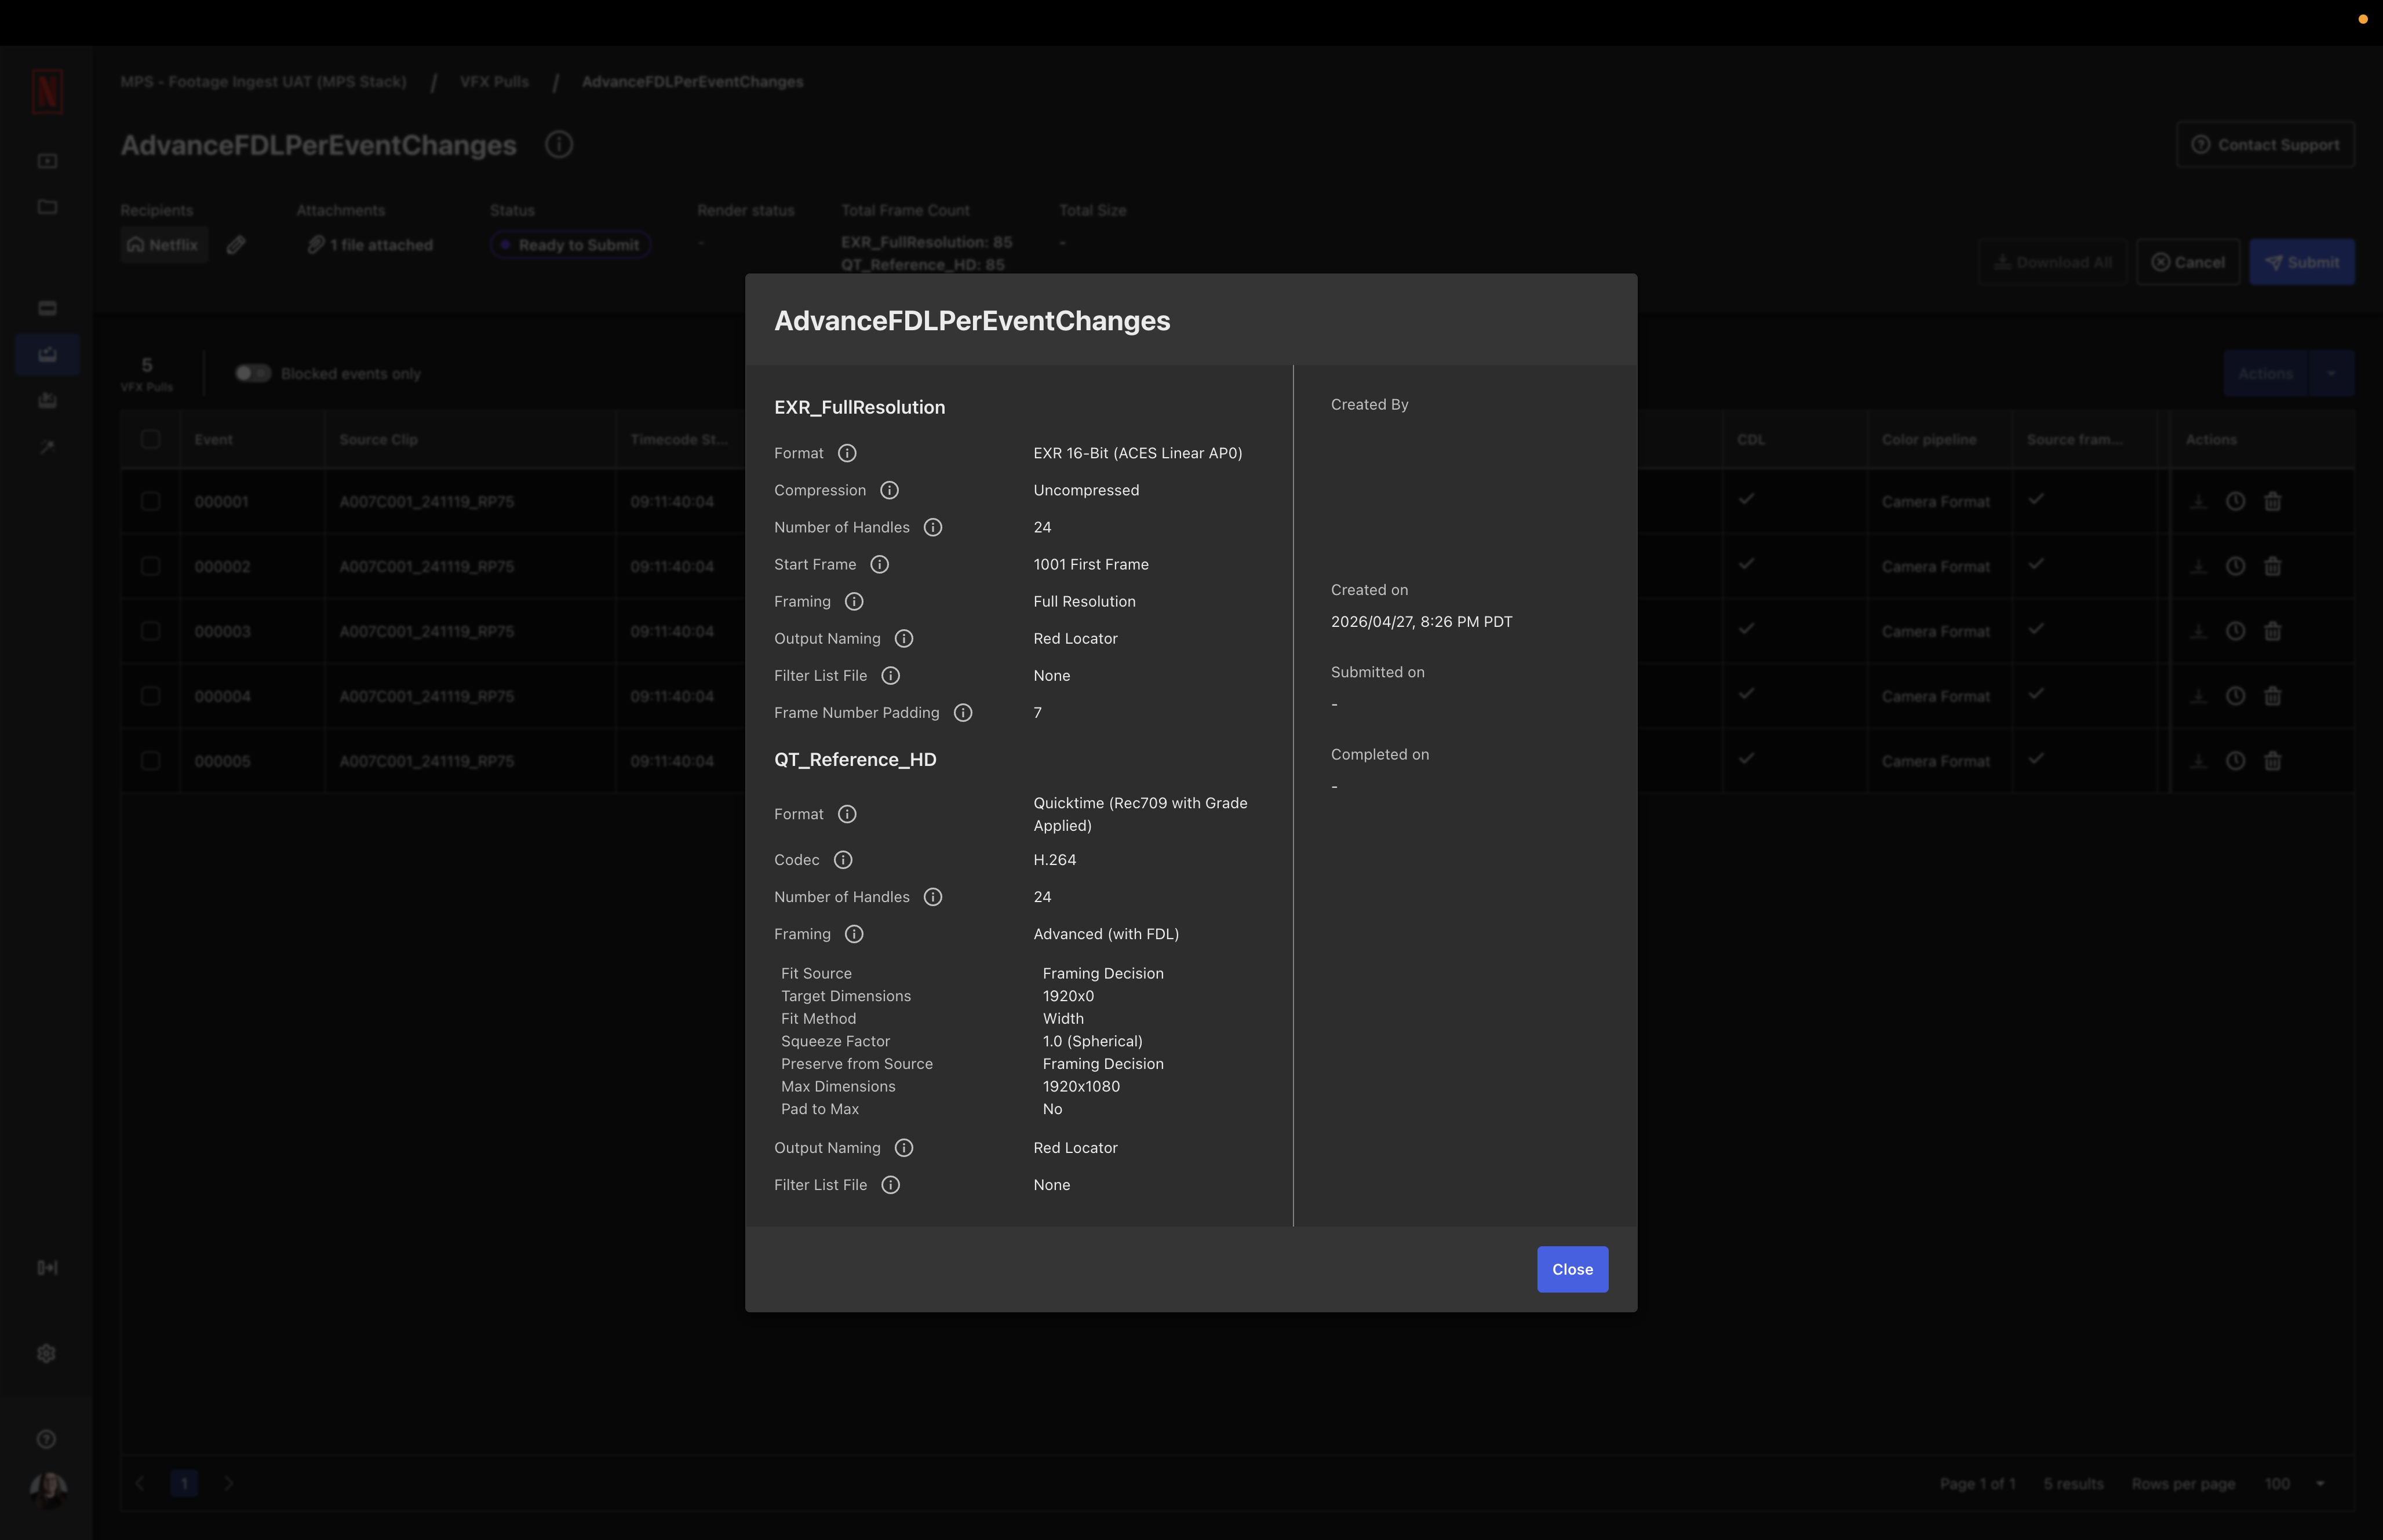The height and width of the screenshot is (1540, 2383).
Task: Show info for QT Filter List File
Action: click(x=890, y=1185)
